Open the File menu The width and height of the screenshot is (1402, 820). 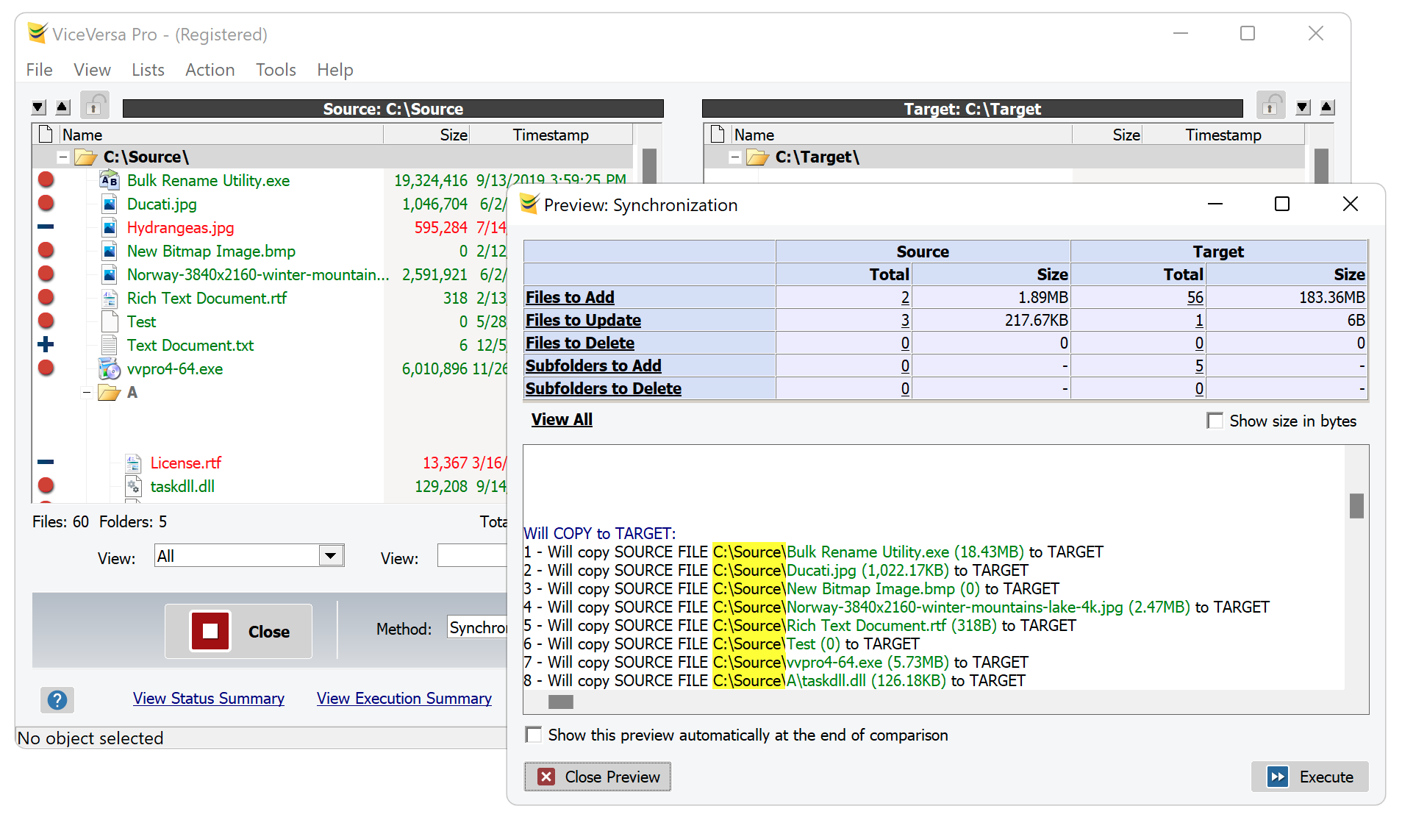click(39, 70)
